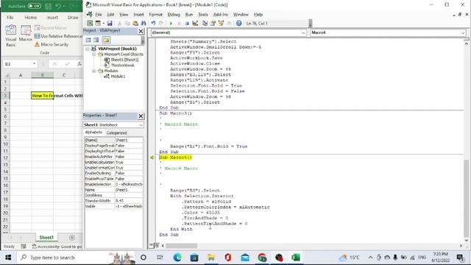
Task: Open the Macro4 procedure dropdown
Action: (463, 32)
